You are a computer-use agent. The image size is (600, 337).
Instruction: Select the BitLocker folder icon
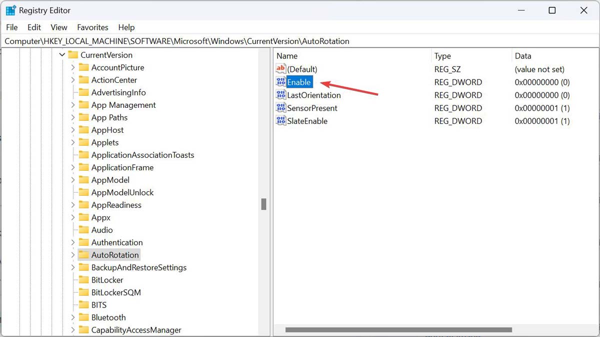coord(83,280)
